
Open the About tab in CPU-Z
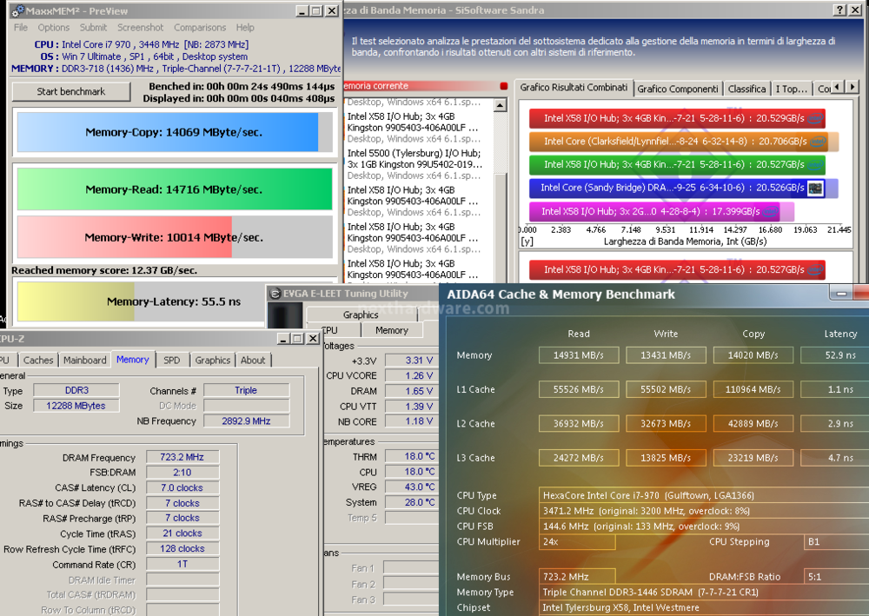click(x=253, y=360)
